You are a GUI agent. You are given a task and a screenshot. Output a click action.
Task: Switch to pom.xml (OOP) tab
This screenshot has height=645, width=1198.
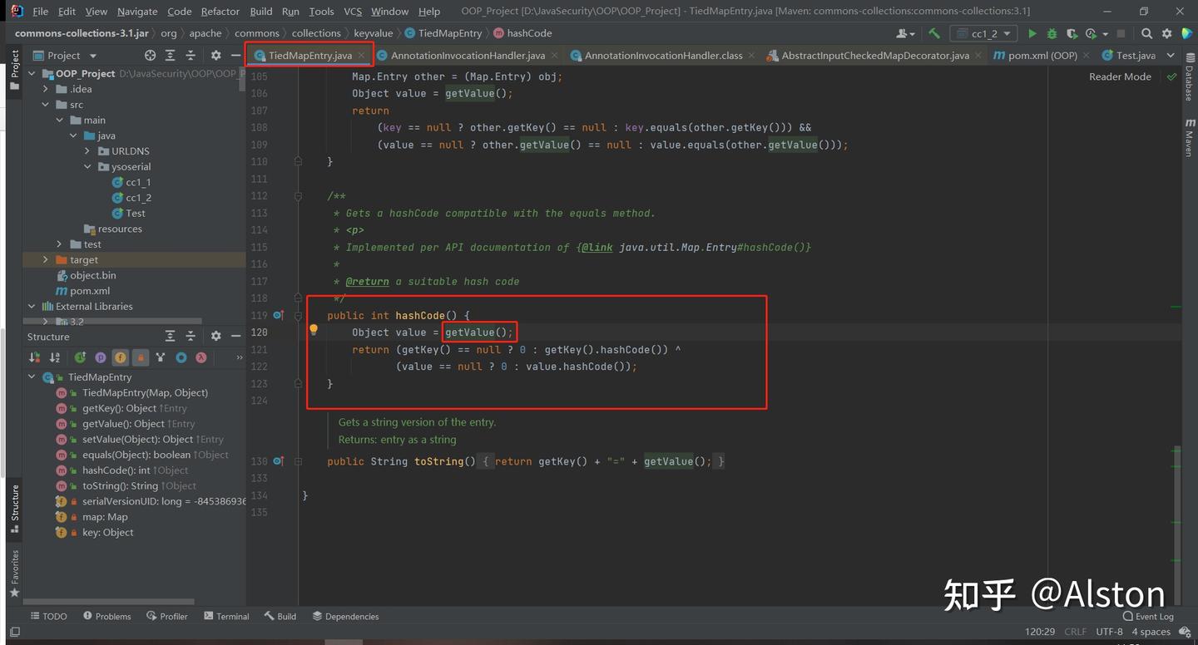click(x=1042, y=55)
